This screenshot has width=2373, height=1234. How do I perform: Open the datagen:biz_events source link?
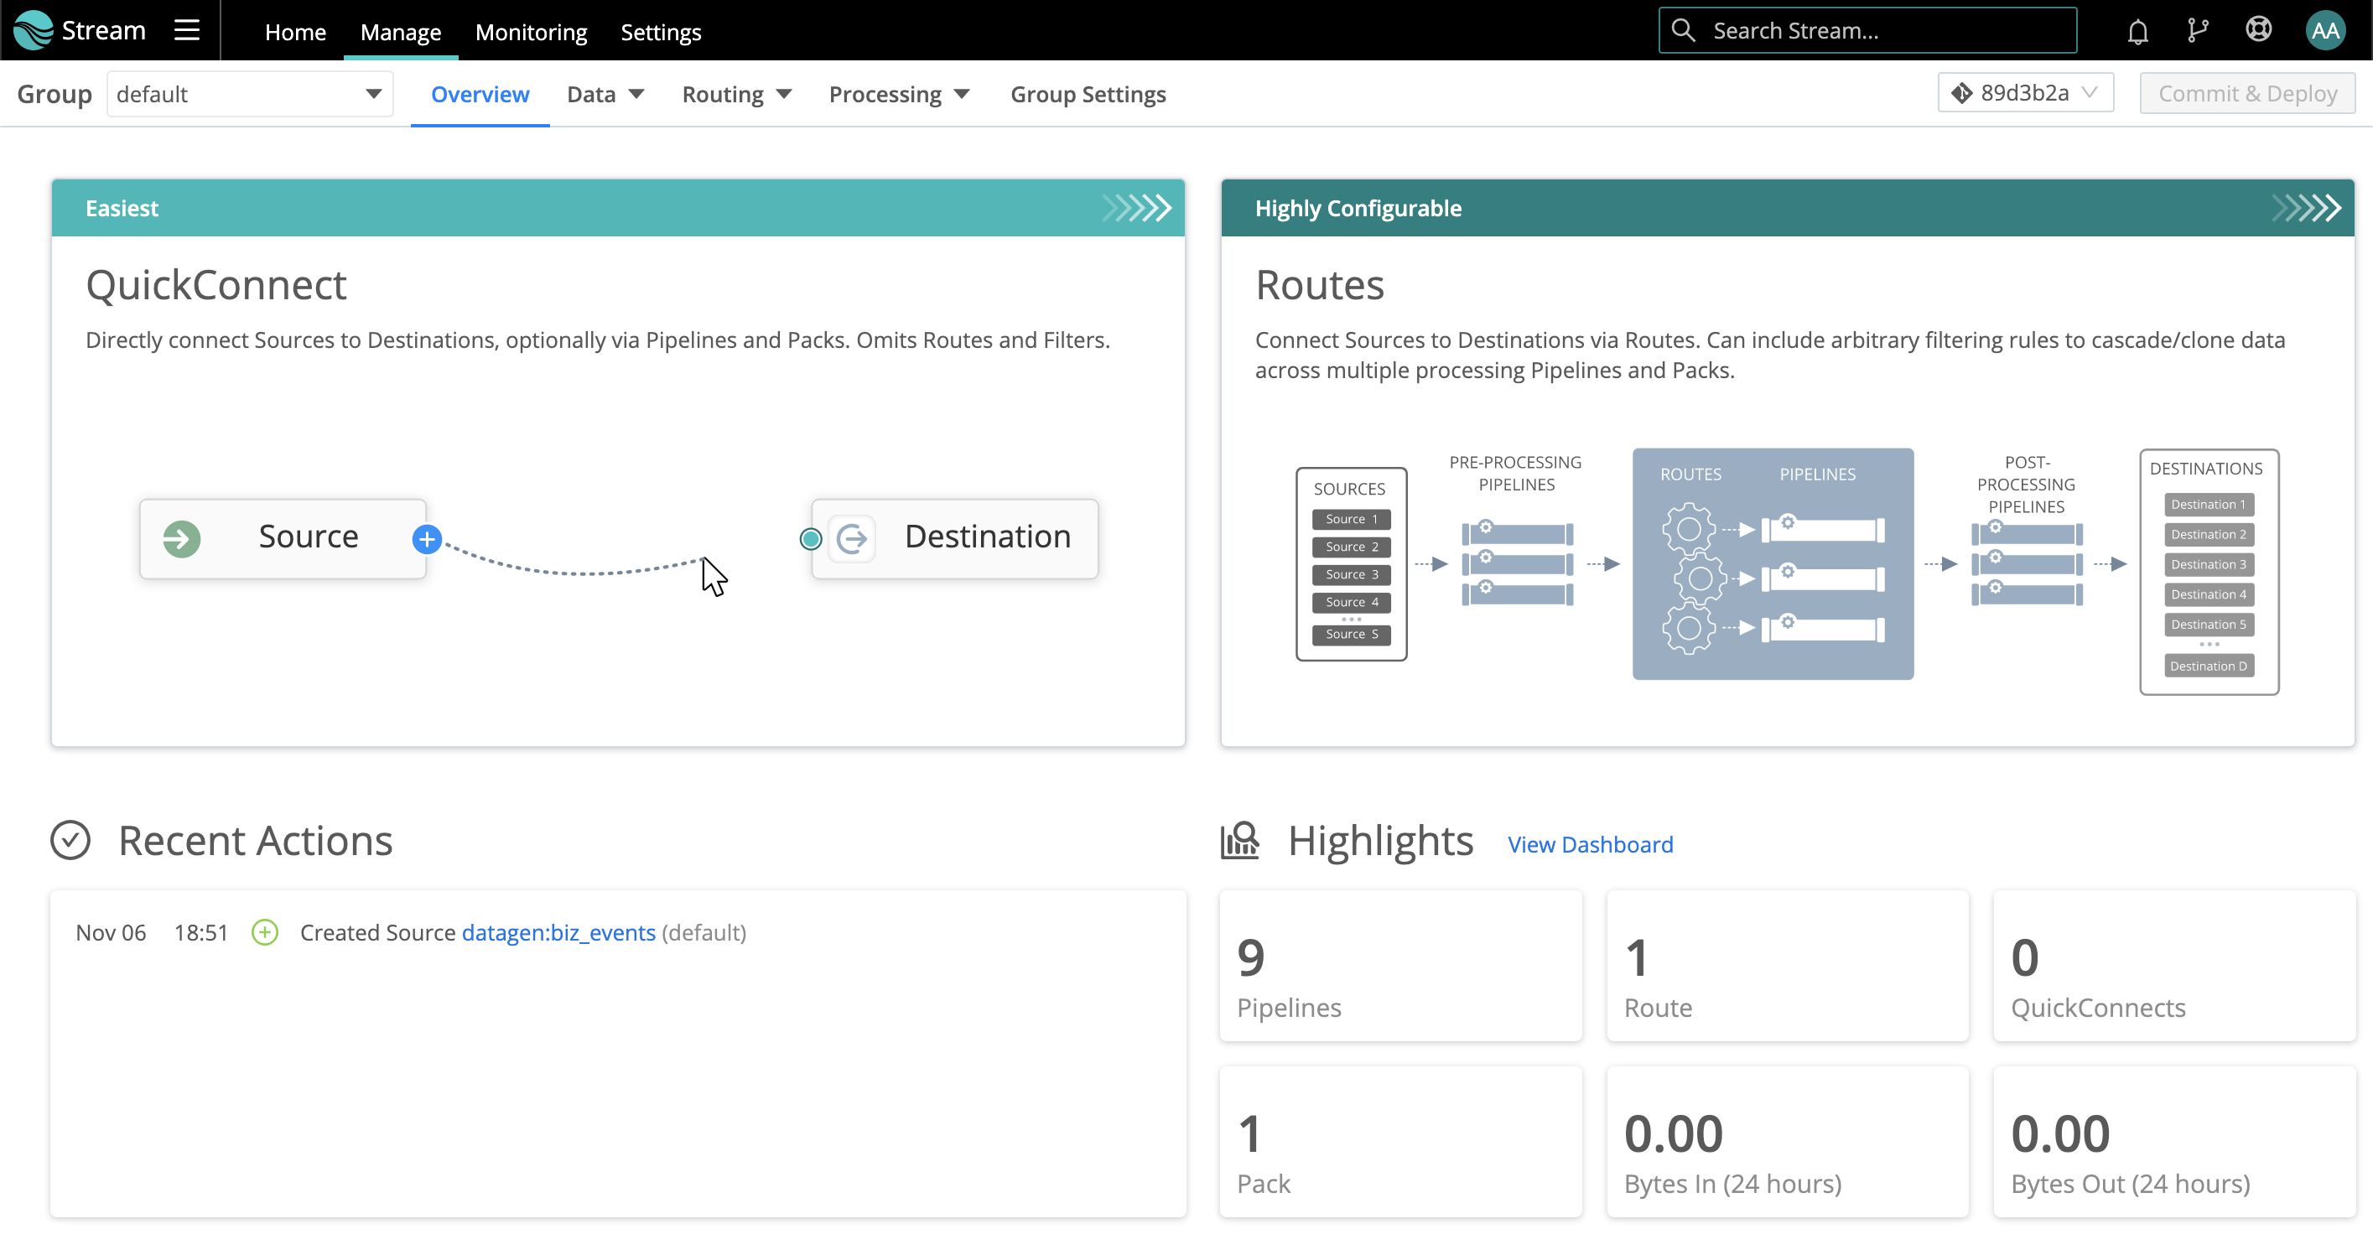558,932
